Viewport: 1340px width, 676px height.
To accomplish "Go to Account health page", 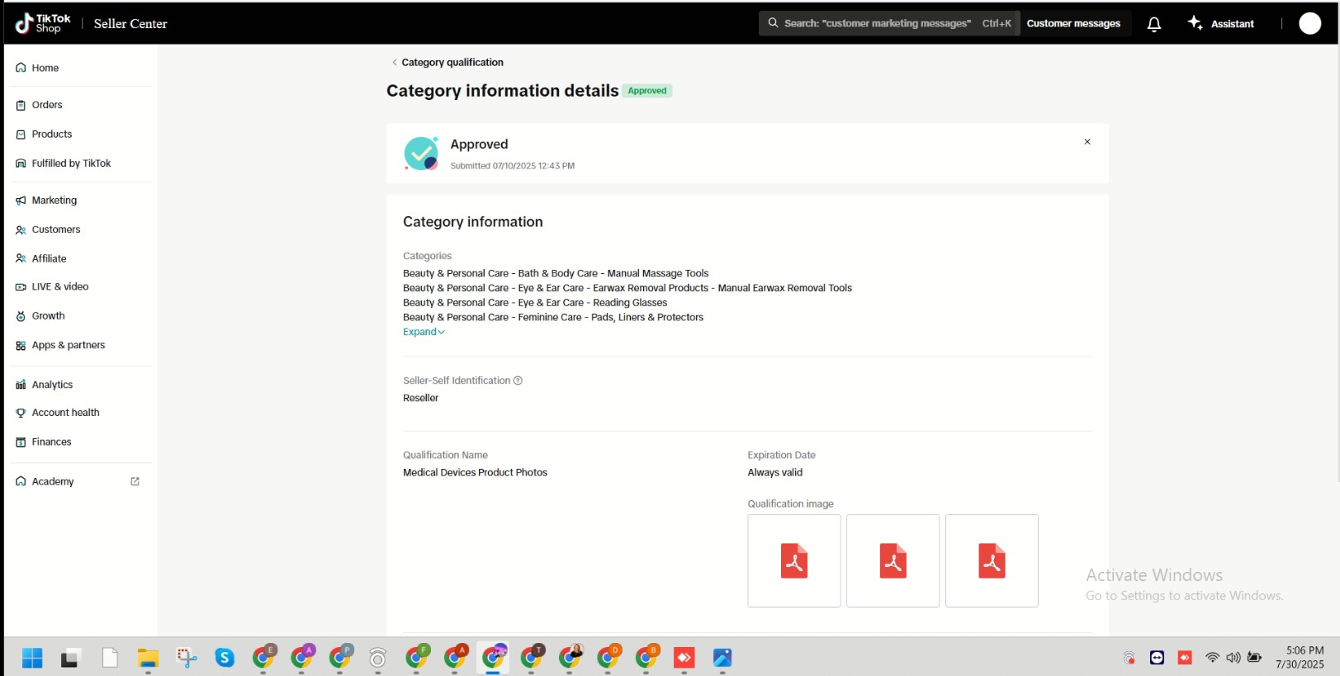I will (x=65, y=413).
